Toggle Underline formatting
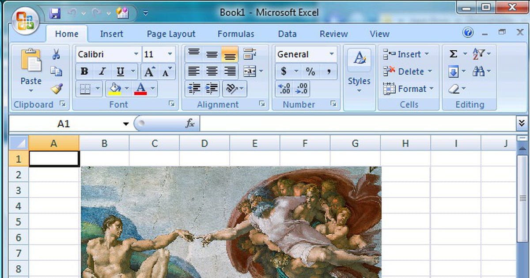This screenshot has height=278, width=530. [120, 71]
